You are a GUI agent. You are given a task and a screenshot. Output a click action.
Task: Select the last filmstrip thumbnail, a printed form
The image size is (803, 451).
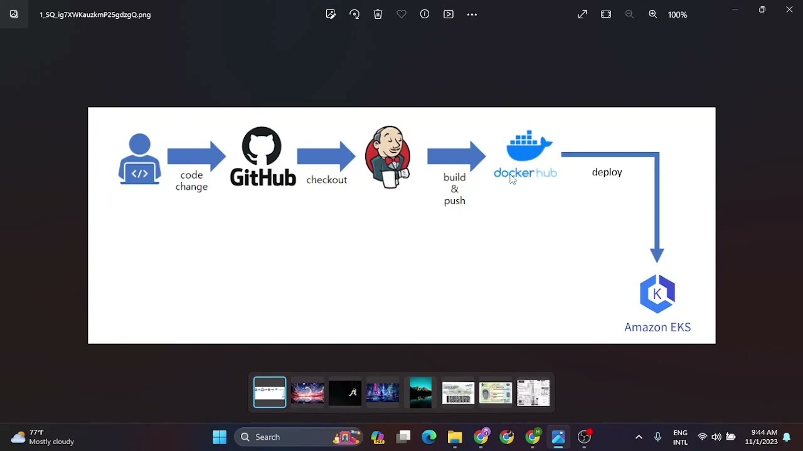tap(533, 393)
